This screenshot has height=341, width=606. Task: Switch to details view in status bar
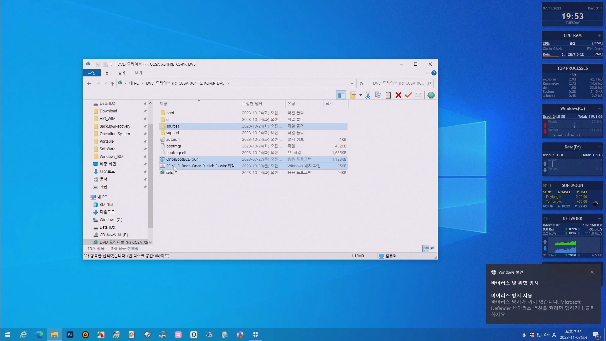(426, 249)
